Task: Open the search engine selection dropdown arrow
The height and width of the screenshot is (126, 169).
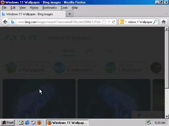Action: pos(126,22)
